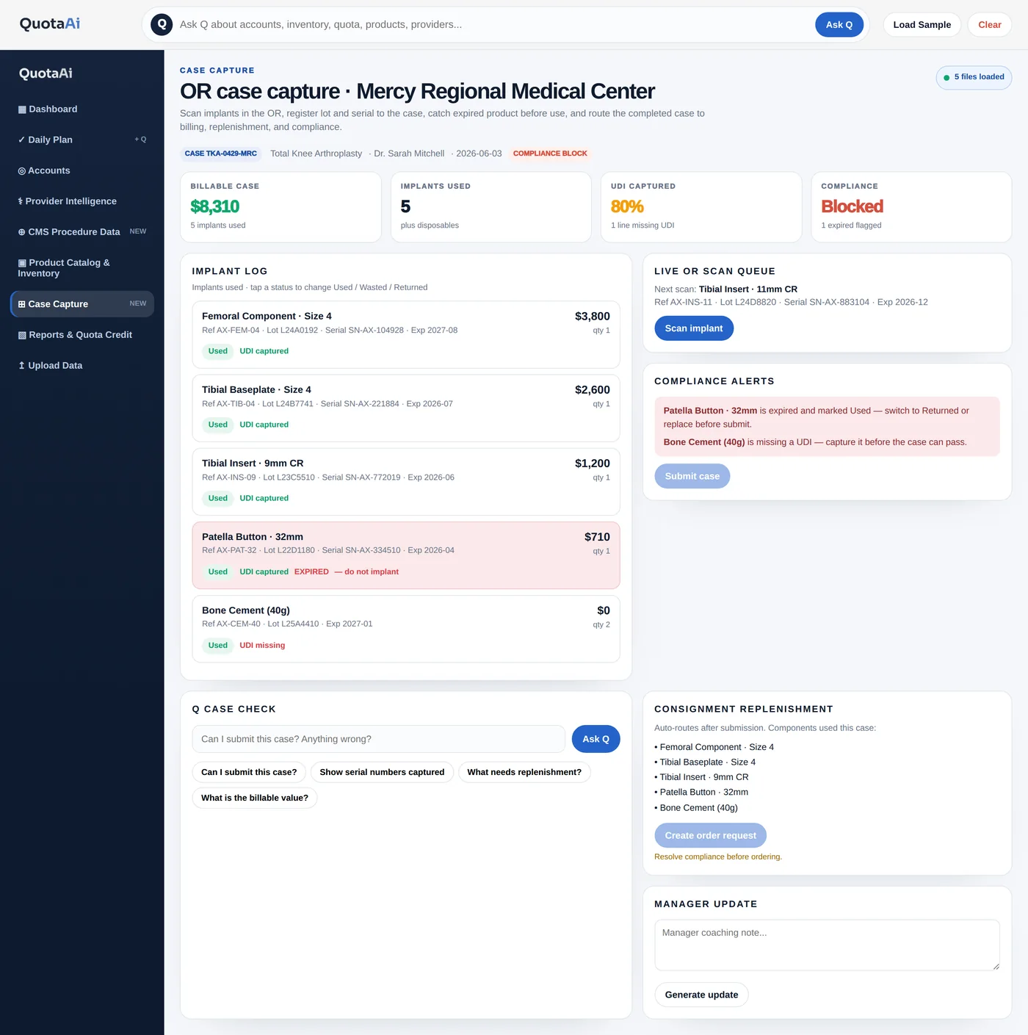Click the QuotaAi logo in header

(x=50, y=24)
